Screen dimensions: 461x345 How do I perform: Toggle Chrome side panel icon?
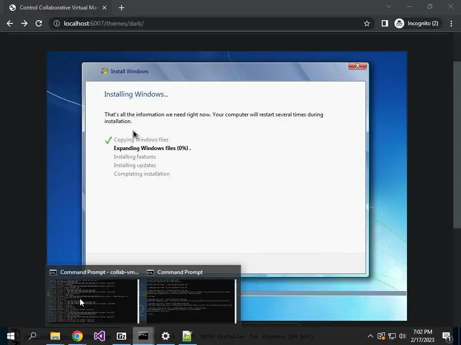tap(384, 23)
